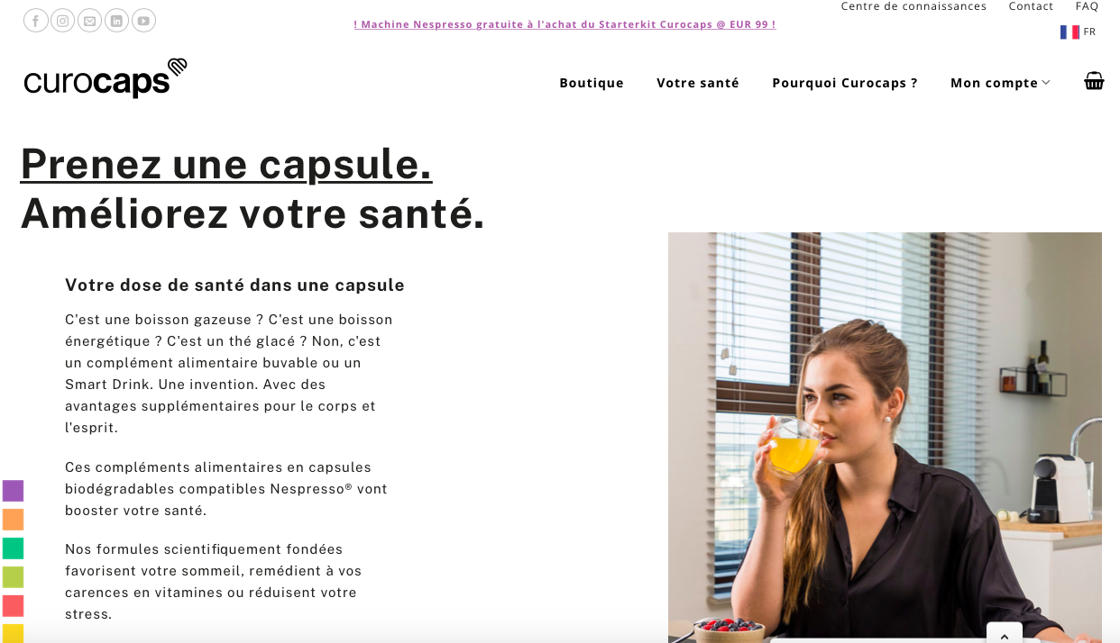Click the woman drinking photo
Screen dimensions: 1120x643
click(885, 438)
